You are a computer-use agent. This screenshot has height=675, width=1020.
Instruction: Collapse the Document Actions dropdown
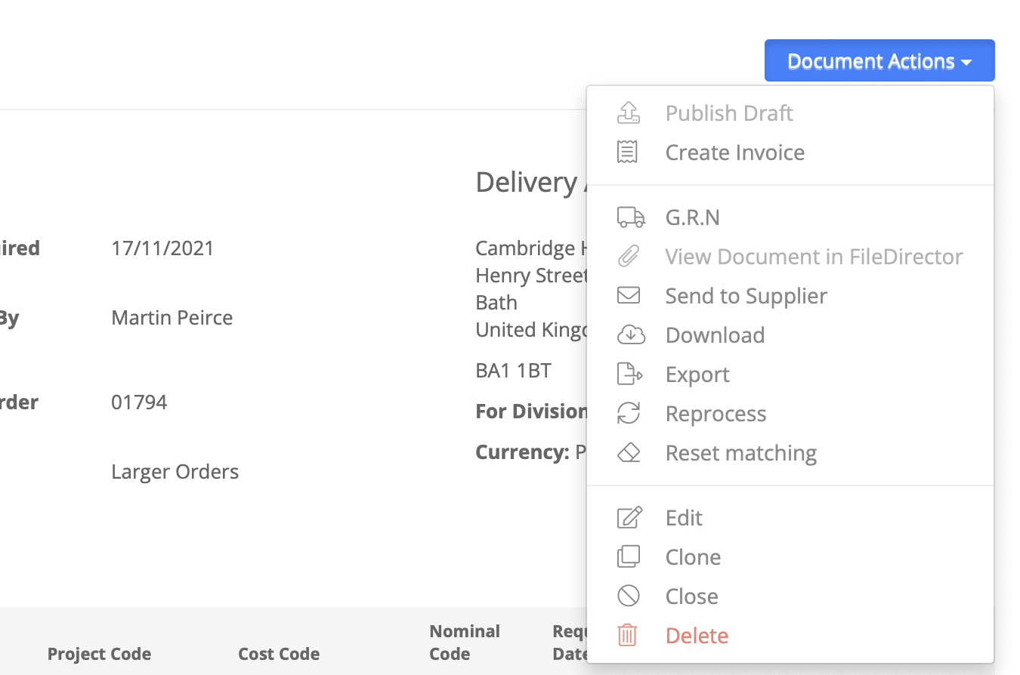pos(879,60)
